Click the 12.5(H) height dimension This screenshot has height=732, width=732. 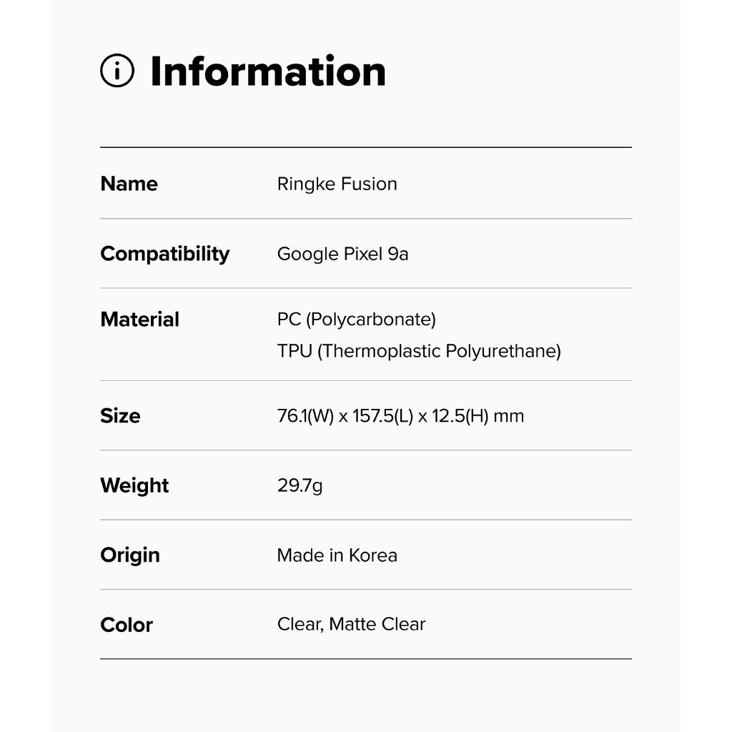point(459,416)
